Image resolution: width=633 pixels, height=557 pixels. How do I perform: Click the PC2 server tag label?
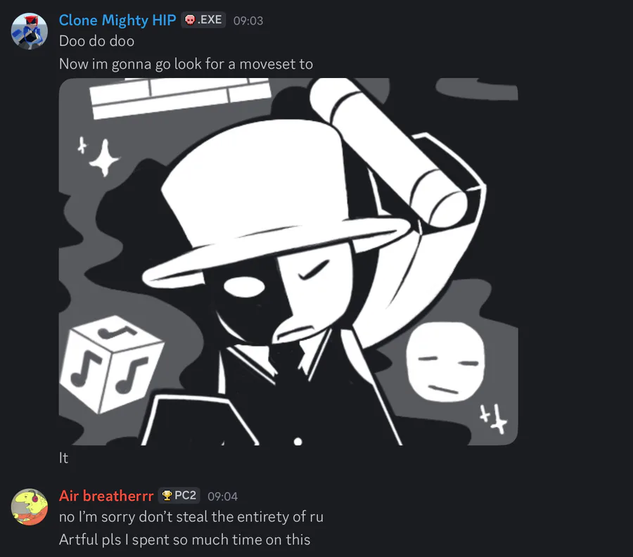(185, 496)
